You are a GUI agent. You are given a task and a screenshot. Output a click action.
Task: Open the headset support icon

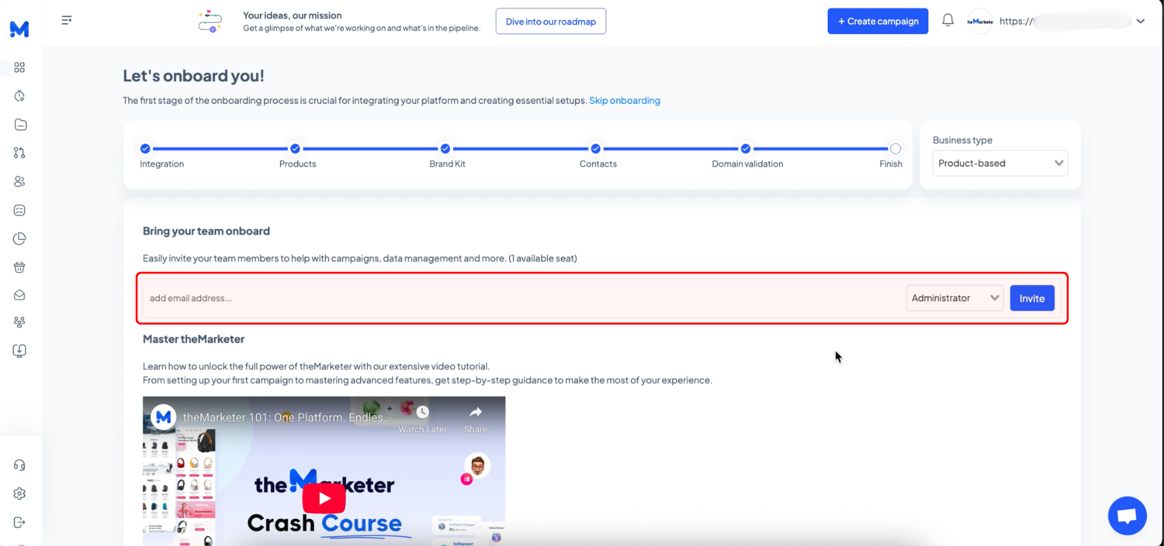point(19,465)
